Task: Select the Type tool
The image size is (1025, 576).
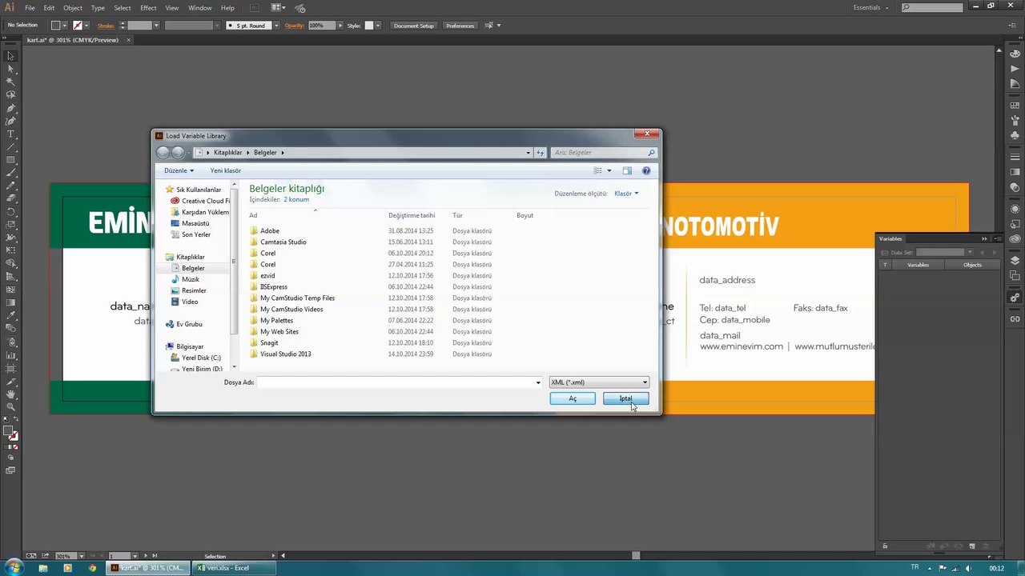Action: coord(11,134)
